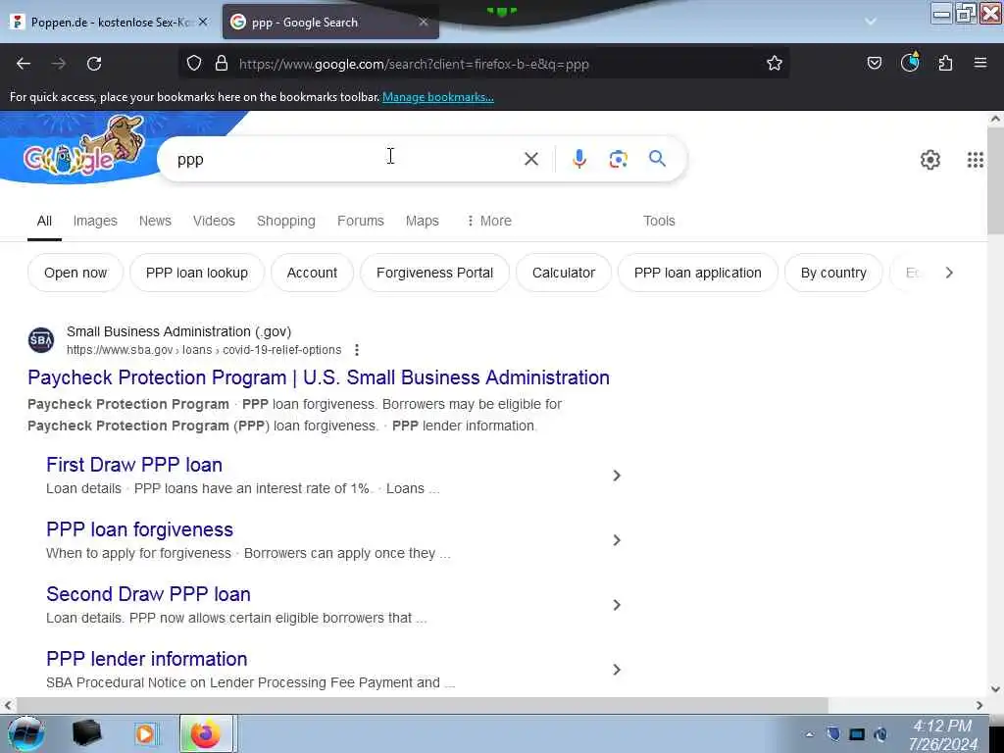Expand the First Draw PPP loan result
Viewport: 1004px width, 753px height.
(616, 476)
